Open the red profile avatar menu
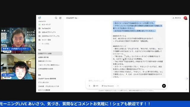The height and width of the screenshot is (107, 190). (185, 18)
